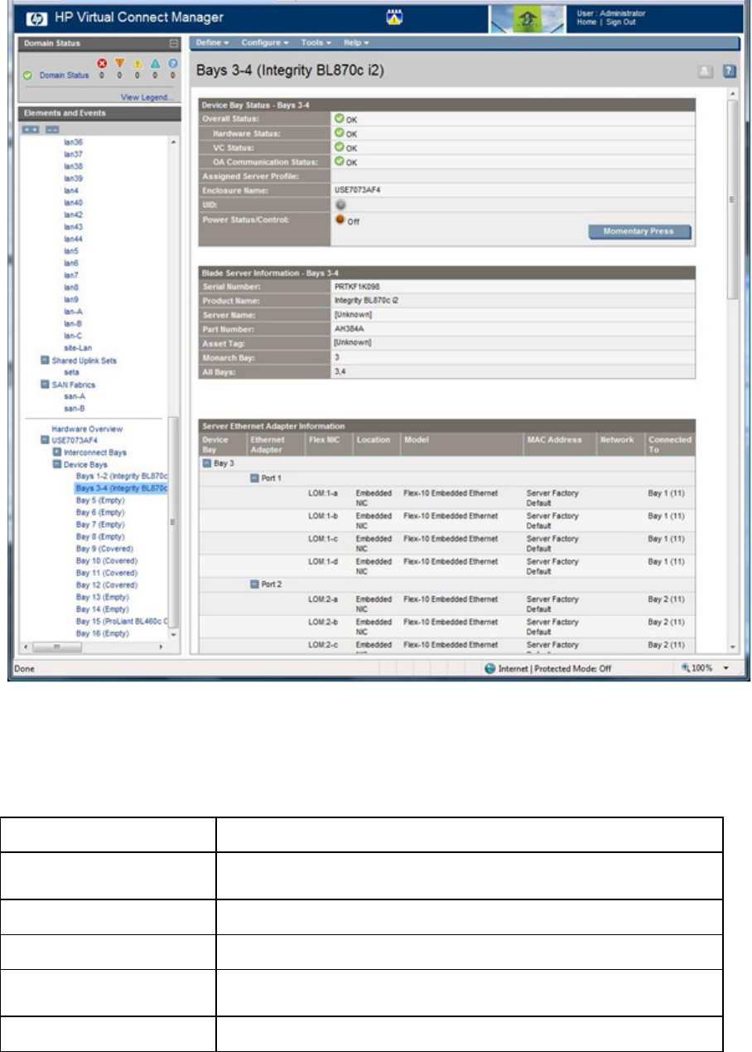Click the Home link
The width and height of the screenshot is (752, 1052).
click(587, 22)
